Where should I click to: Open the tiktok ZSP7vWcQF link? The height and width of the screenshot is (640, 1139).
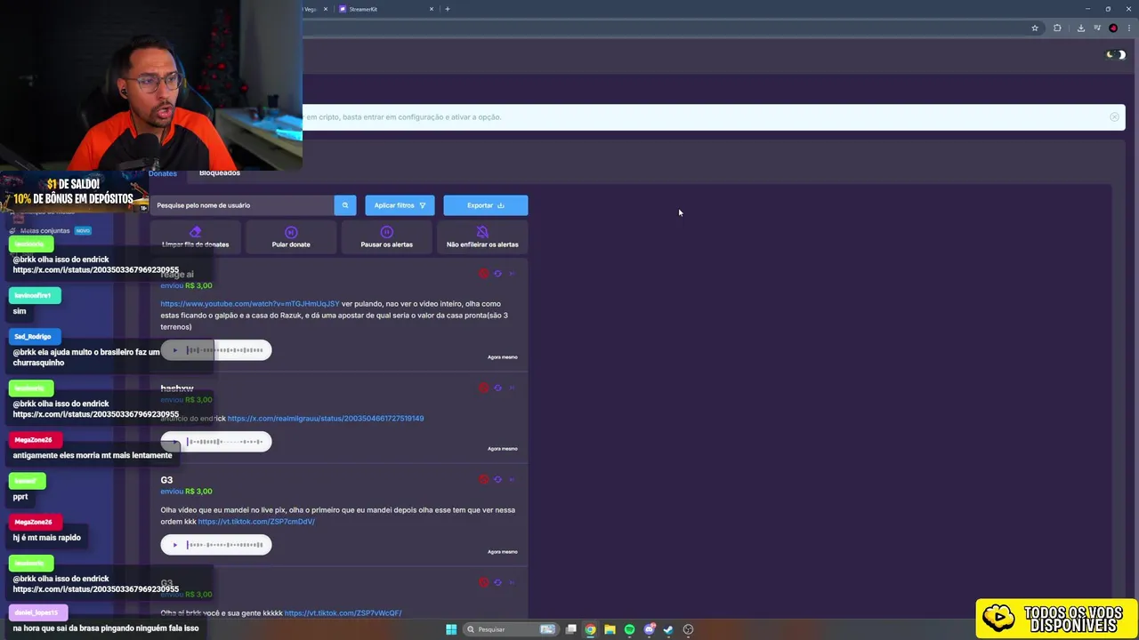coord(343,613)
